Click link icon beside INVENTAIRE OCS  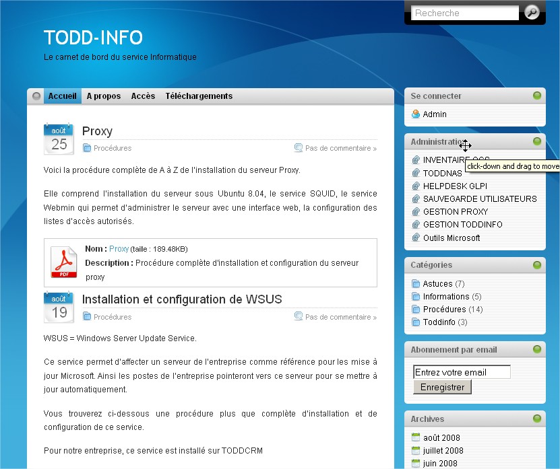coord(416,159)
